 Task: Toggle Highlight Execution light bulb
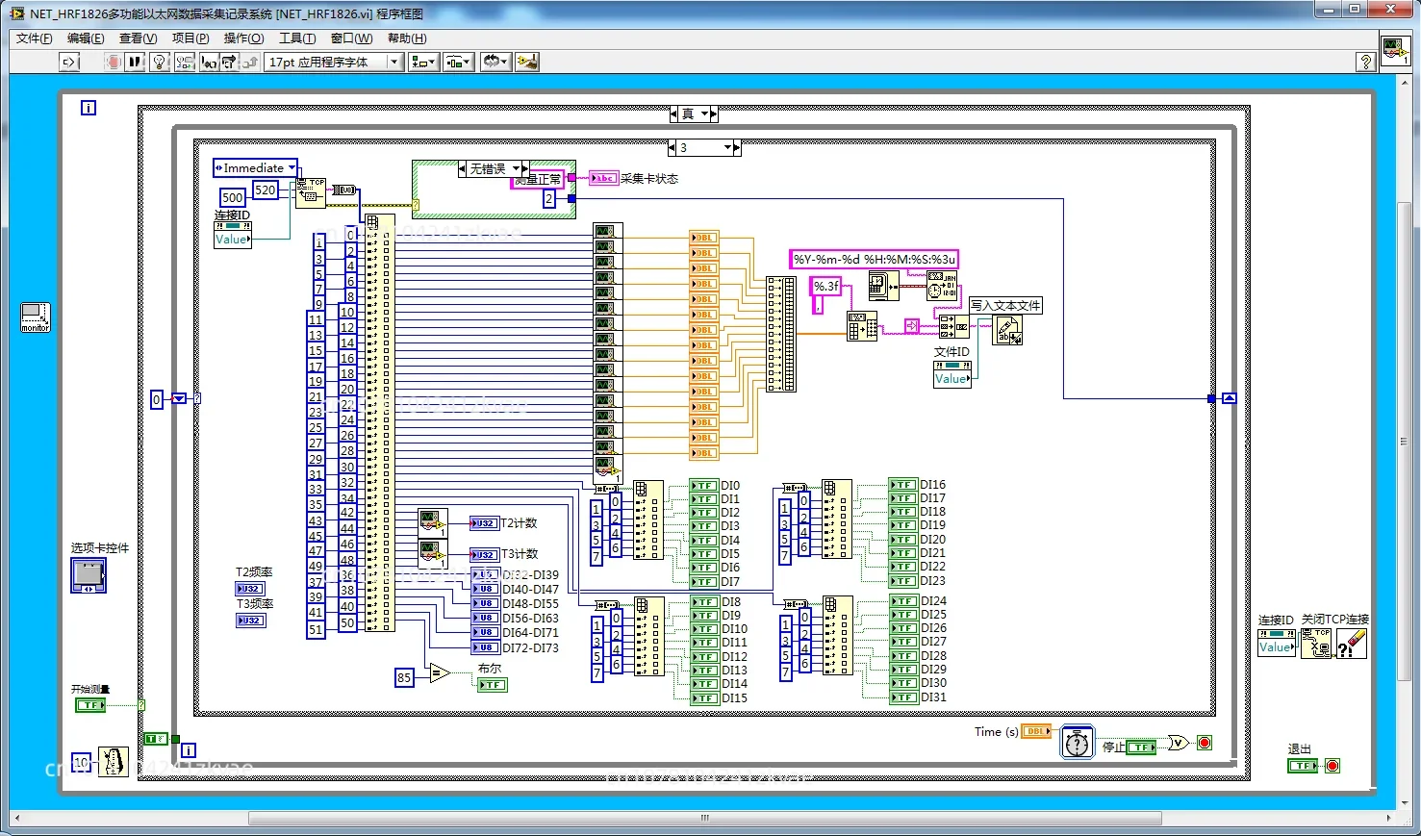(160, 62)
